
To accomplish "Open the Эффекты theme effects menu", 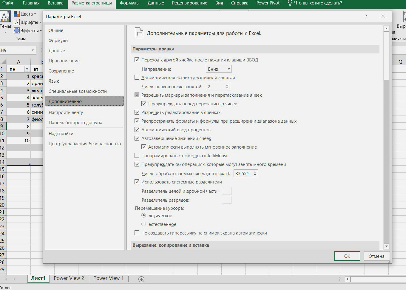I will coord(28,31).
